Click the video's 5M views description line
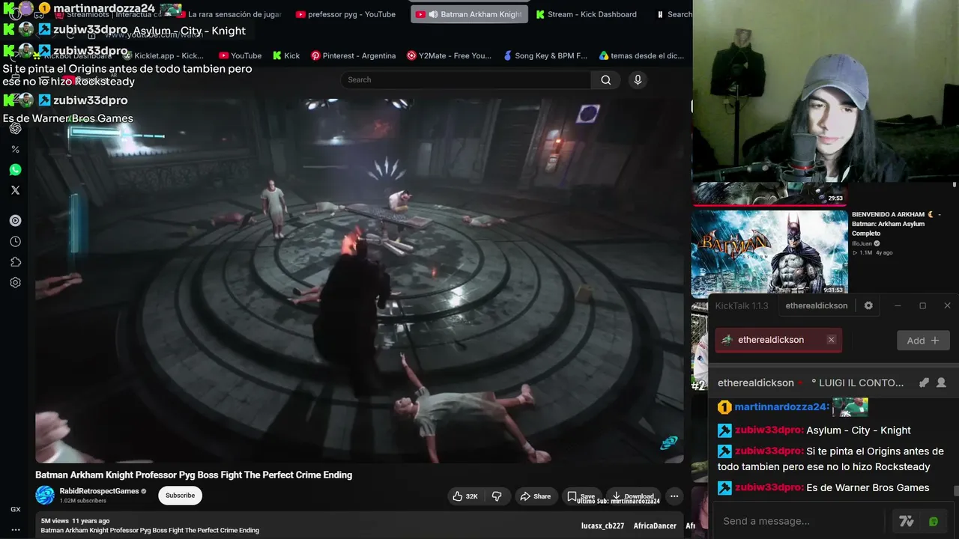The height and width of the screenshot is (539, 959). [x=76, y=520]
